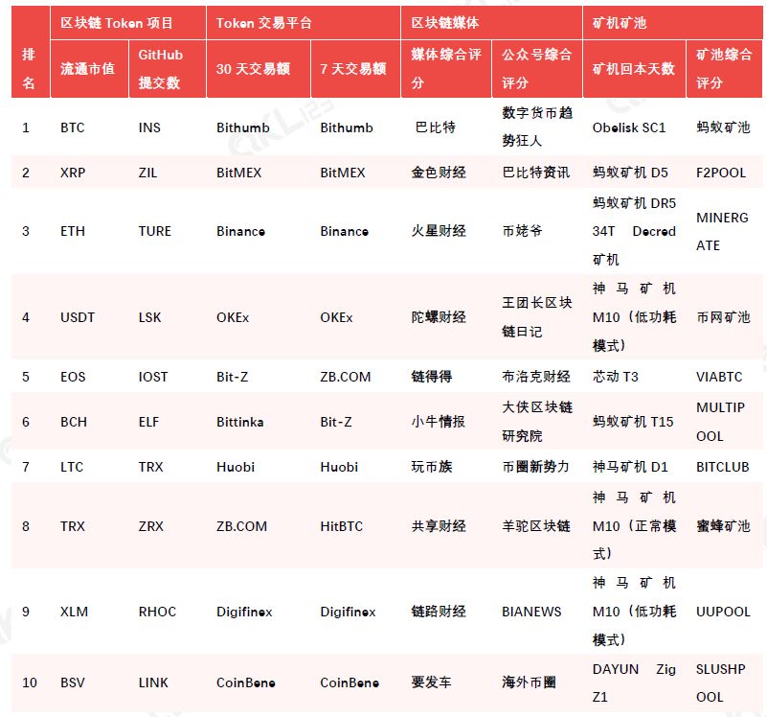
Task: Click the BITCLUB cell
Action: pos(723,467)
